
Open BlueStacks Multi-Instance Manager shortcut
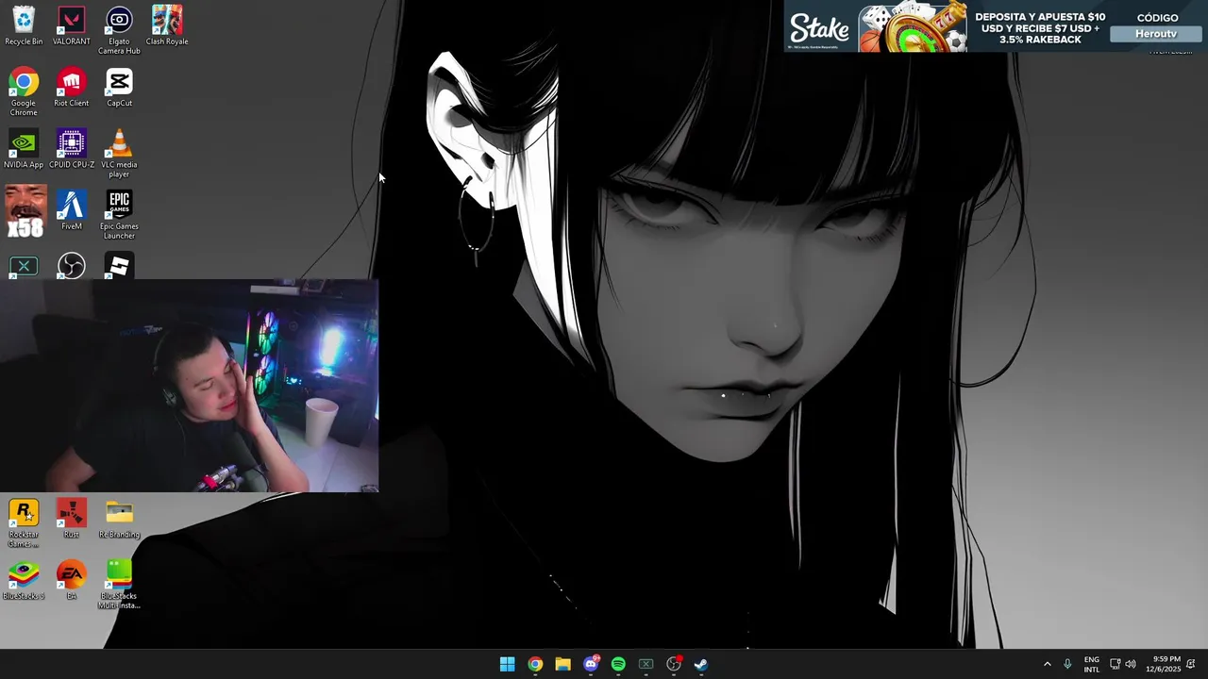pyautogui.click(x=119, y=585)
